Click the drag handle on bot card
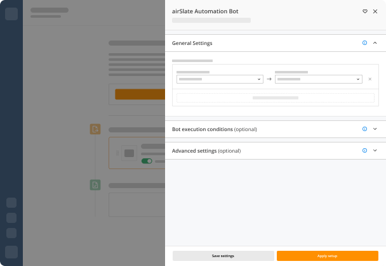Image resolution: width=386 pixels, height=266 pixels. coord(117,153)
